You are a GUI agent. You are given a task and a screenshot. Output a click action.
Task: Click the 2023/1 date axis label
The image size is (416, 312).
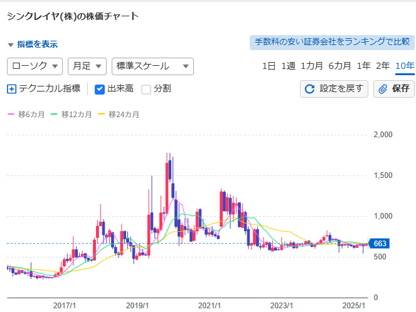point(282,306)
